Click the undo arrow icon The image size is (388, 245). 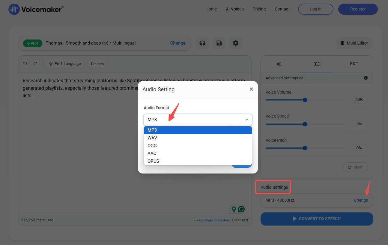pos(25,63)
